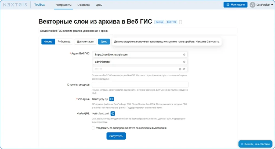This screenshot has width=275, height=149.
Task: Click the administrator login field
Action: (x=140, y=62)
